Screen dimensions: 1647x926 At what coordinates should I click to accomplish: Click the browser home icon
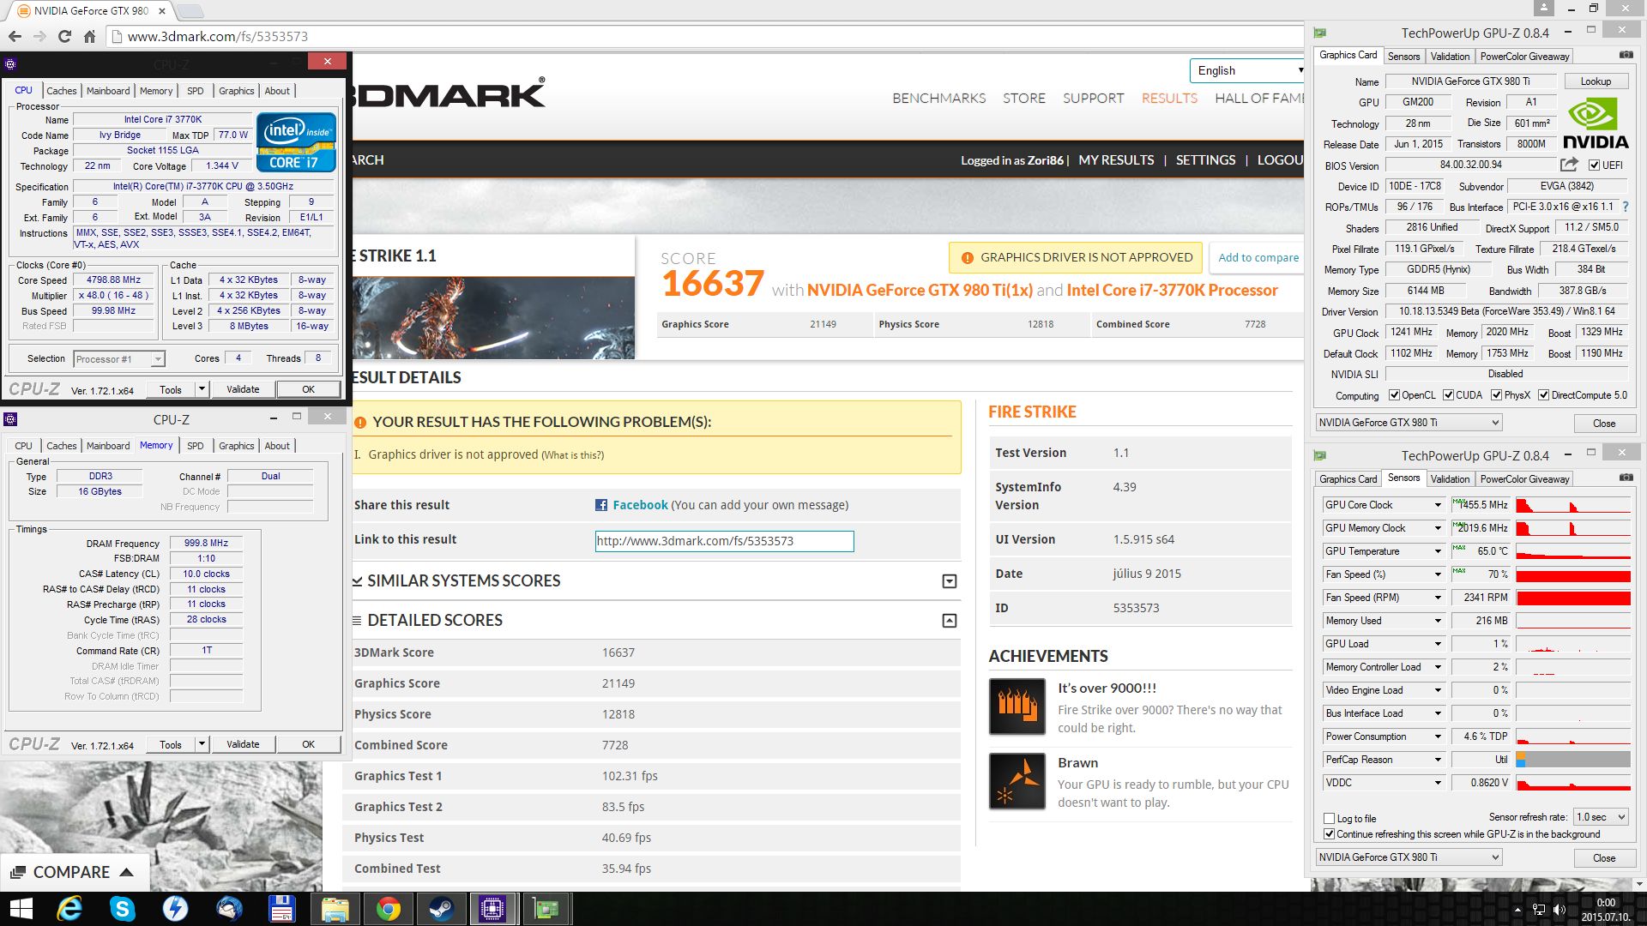pos(89,36)
